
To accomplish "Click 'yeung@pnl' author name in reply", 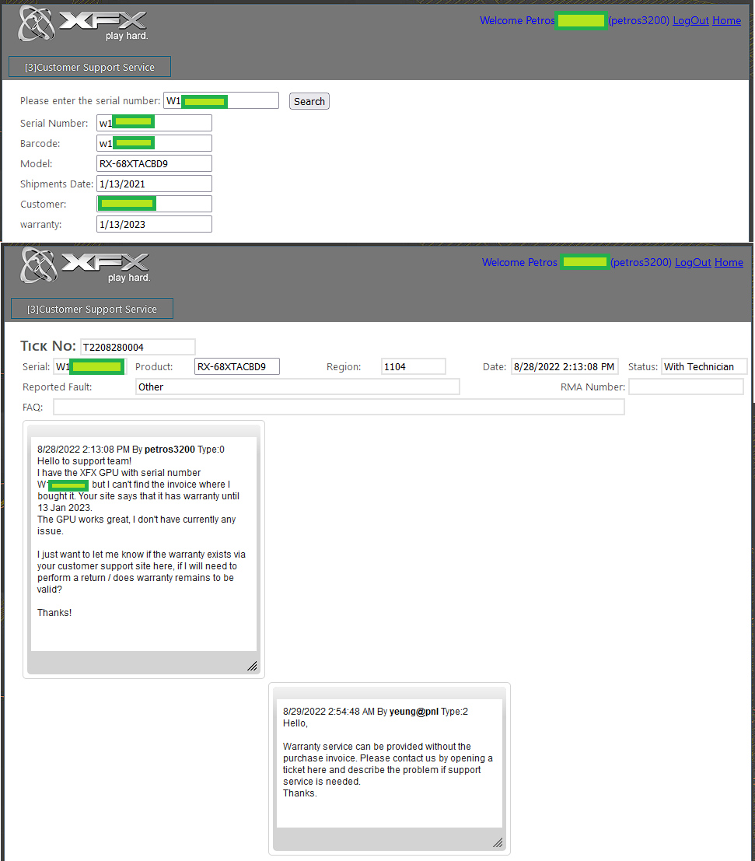I will click(414, 712).
